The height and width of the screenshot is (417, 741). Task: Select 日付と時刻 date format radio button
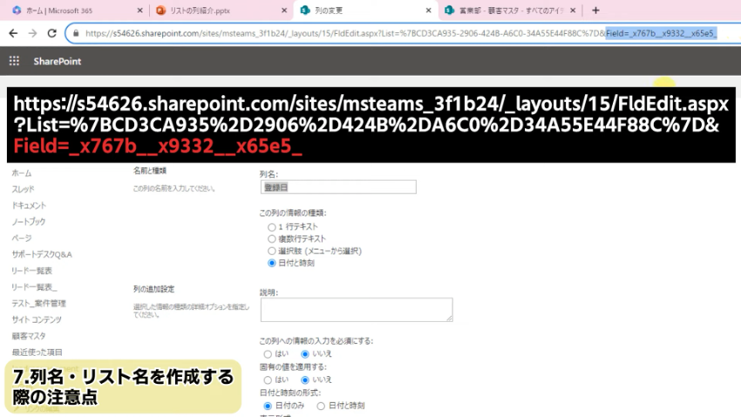click(321, 406)
